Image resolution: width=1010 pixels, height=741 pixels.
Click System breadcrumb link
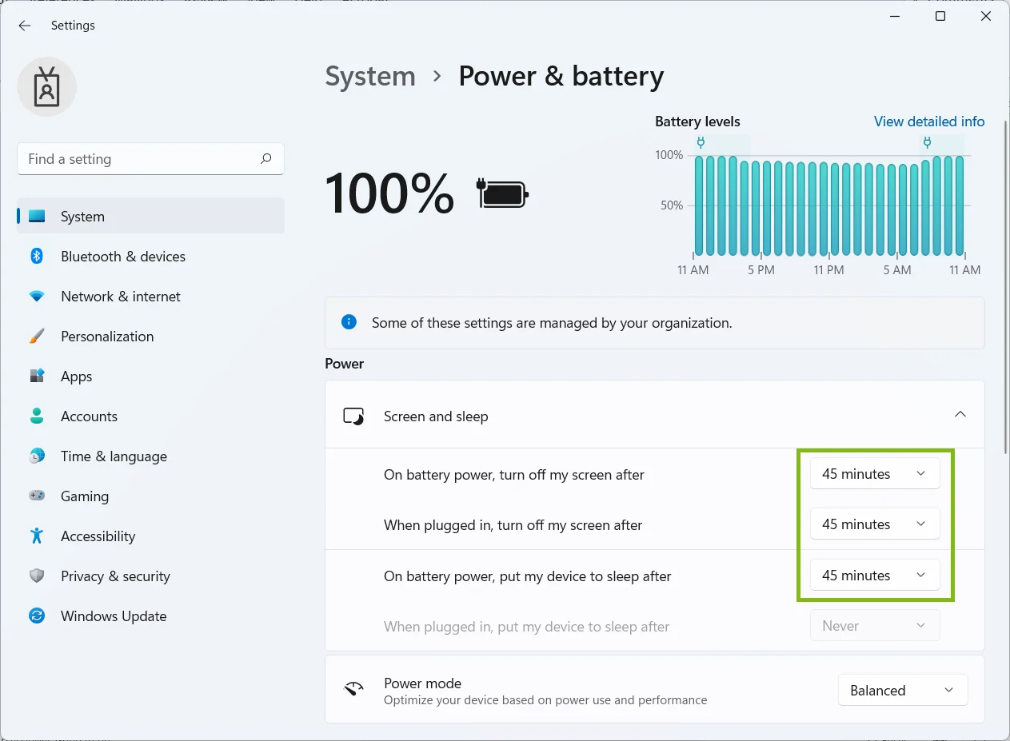coord(370,77)
